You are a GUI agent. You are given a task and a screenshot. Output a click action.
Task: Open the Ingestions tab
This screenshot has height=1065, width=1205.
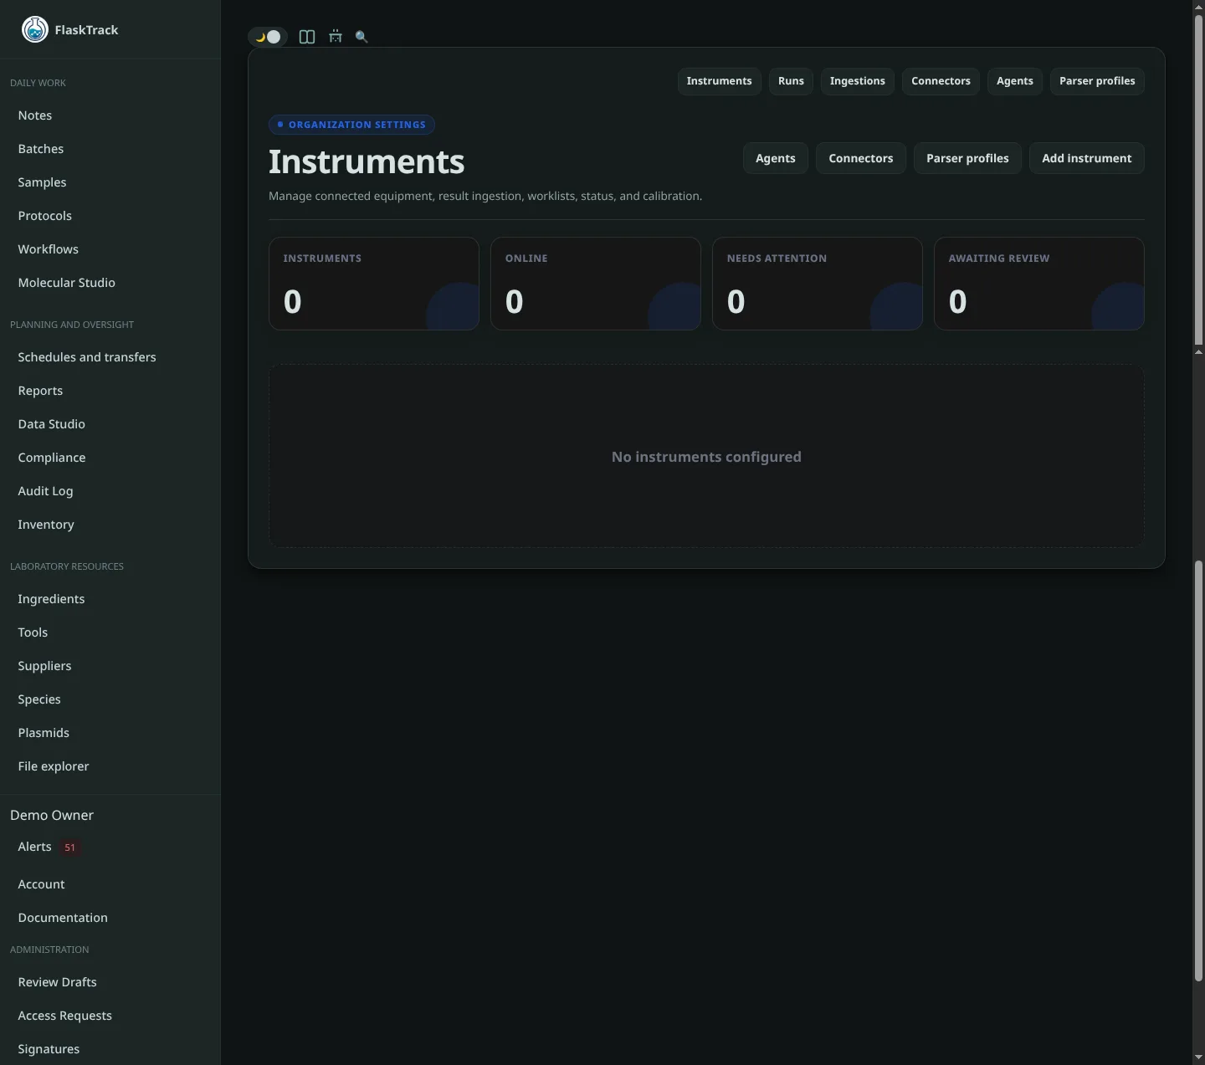[858, 81]
